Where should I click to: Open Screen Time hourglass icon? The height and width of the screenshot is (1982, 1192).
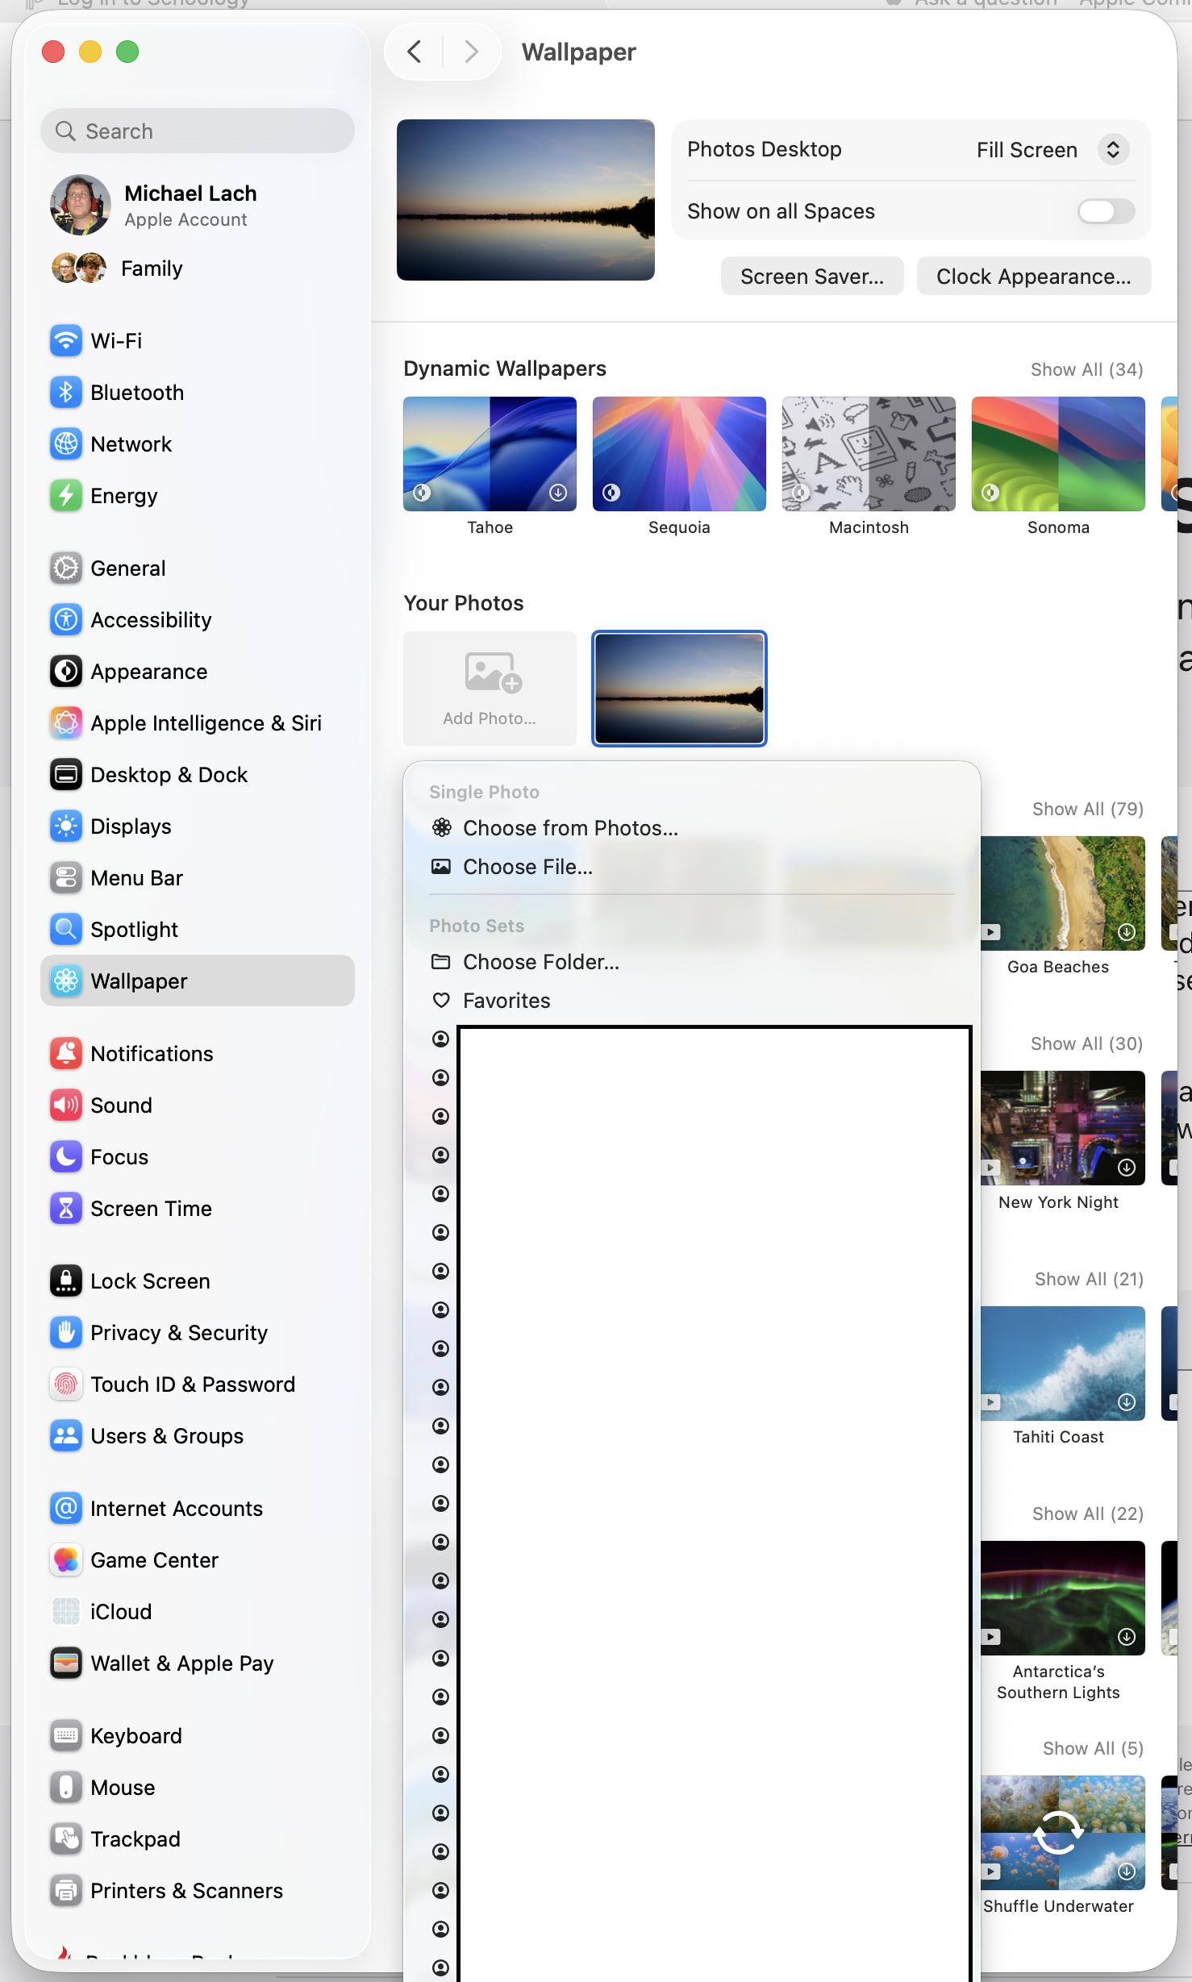tap(66, 1209)
